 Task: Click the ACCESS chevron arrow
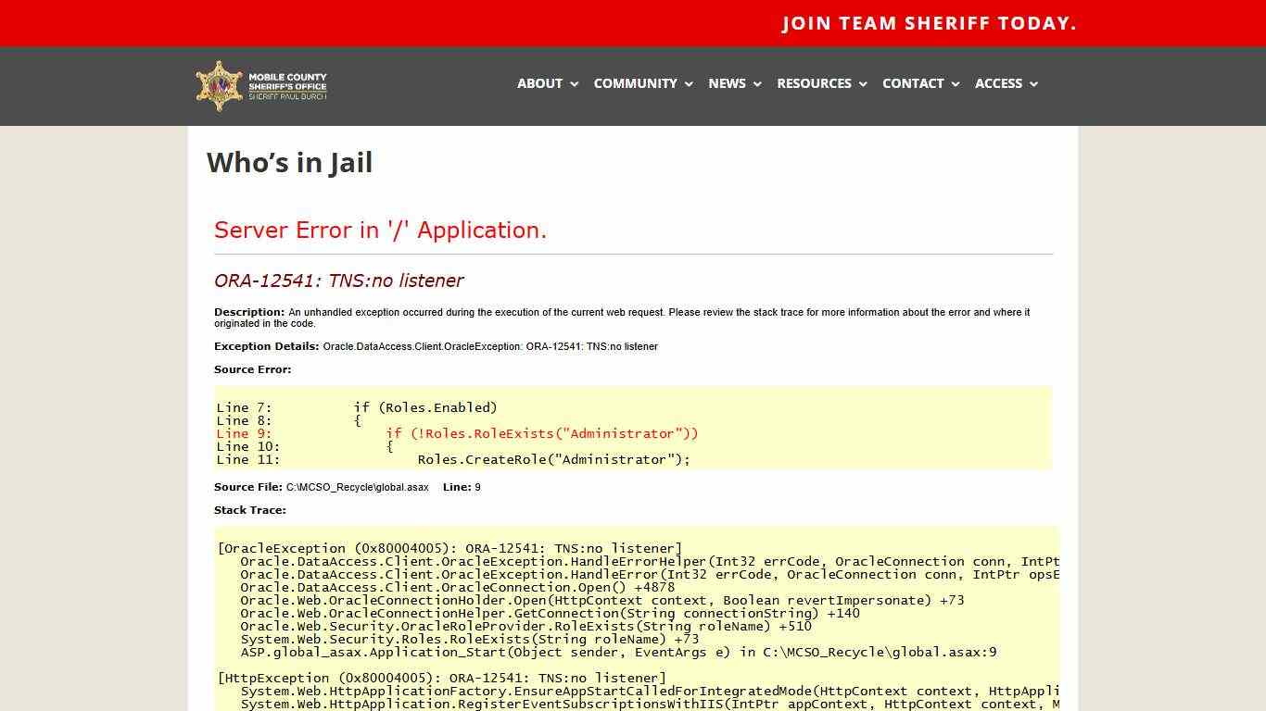[x=1034, y=84]
